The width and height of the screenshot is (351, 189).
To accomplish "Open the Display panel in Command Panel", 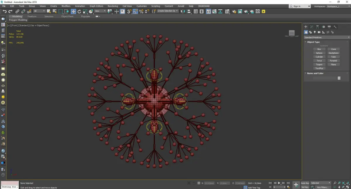I will coord(329,27).
